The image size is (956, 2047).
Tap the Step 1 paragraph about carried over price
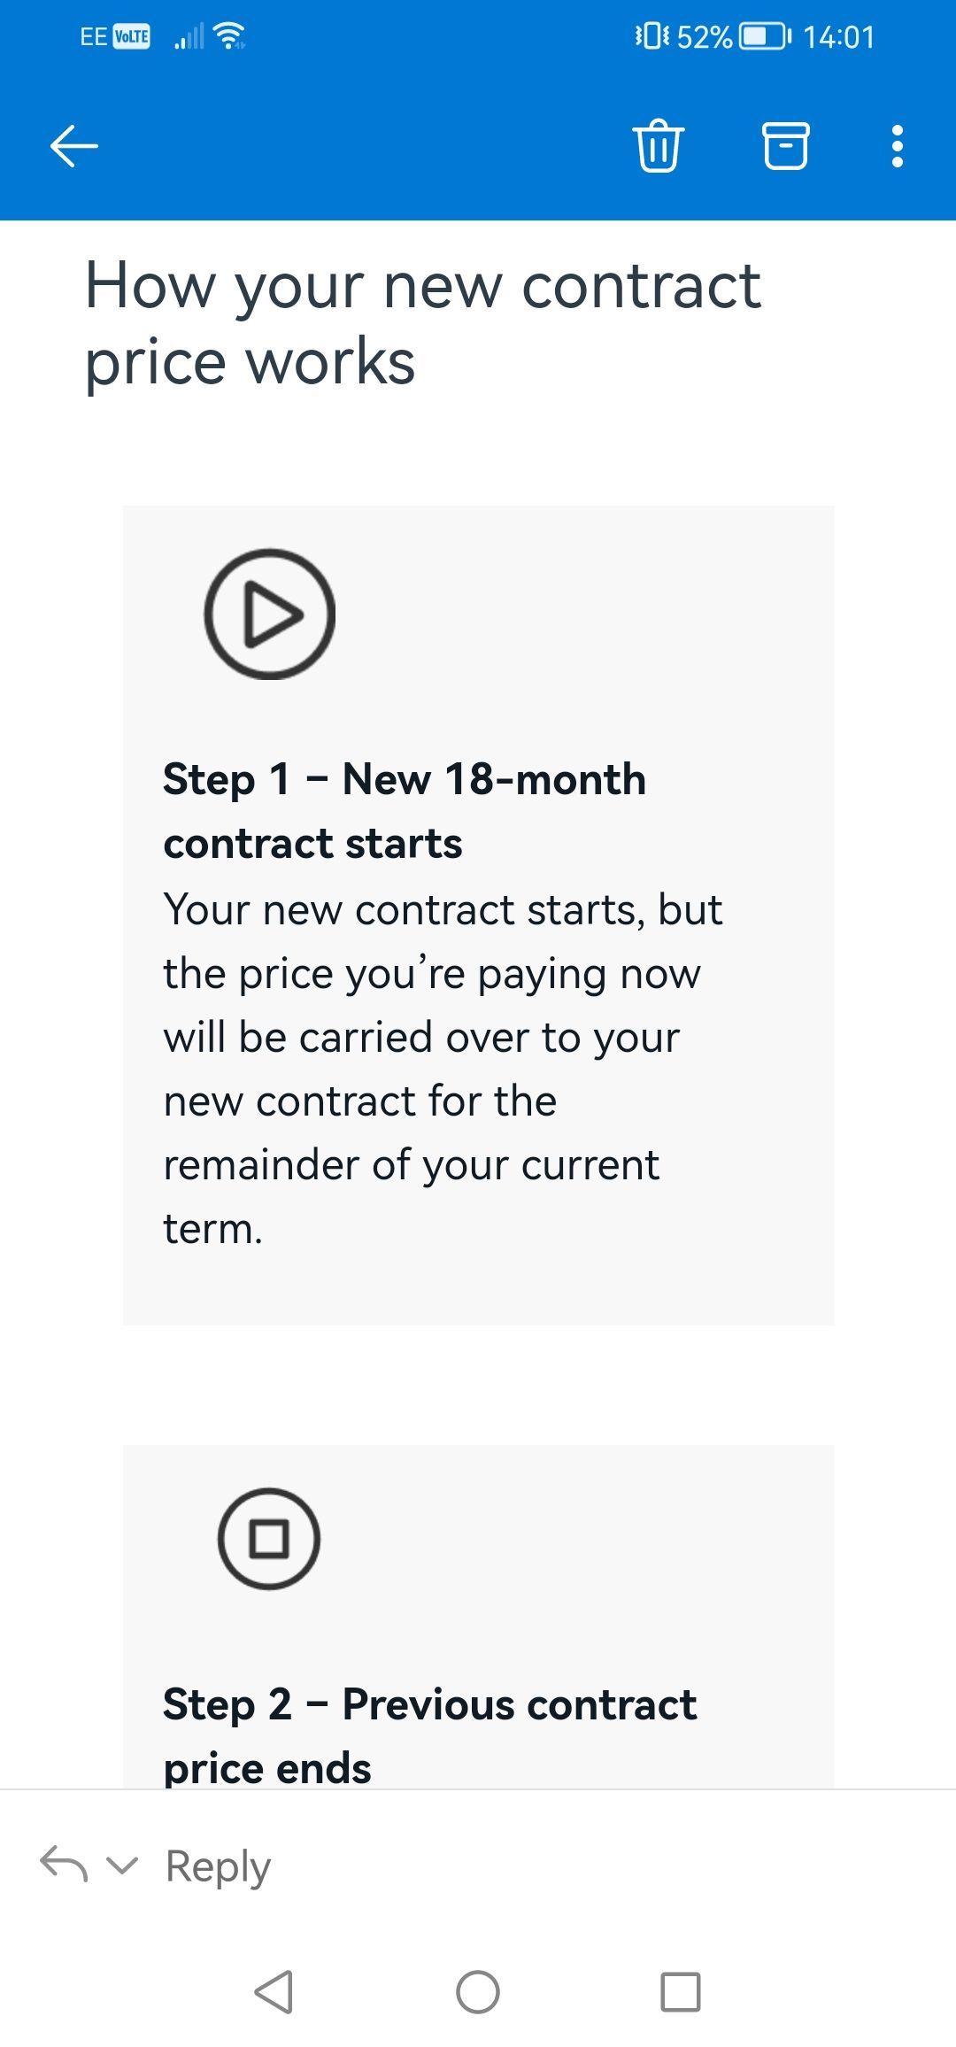coord(443,1069)
